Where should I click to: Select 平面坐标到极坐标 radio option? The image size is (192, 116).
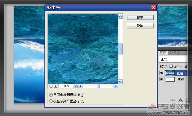51,95
